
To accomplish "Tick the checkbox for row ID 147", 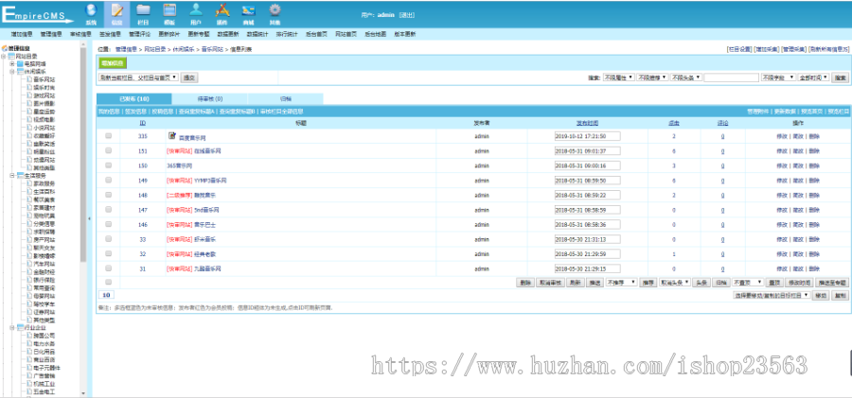I will [x=108, y=209].
